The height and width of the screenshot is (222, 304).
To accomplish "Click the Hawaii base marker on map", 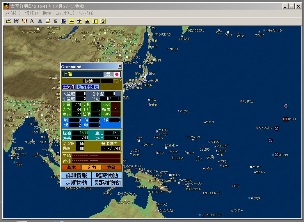I will 285,119.
